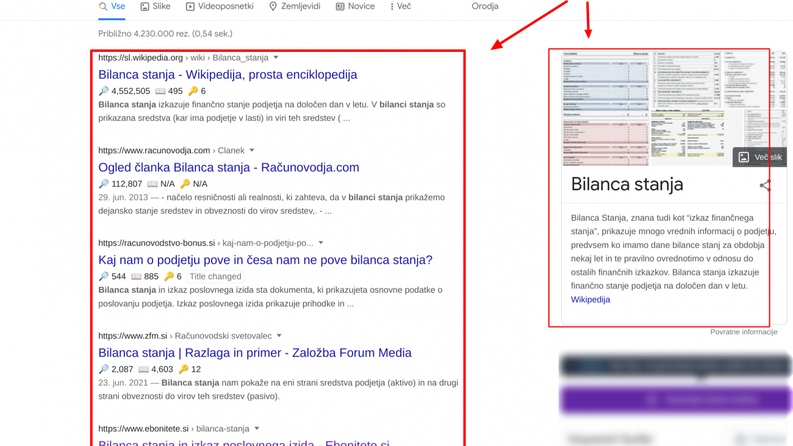Image resolution: width=793 pixels, height=446 pixels.
Task: Open the Wikipedija link in knowledge panel
Action: (x=590, y=300)
